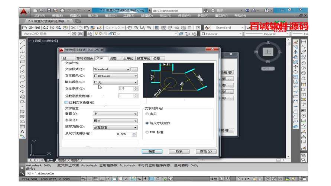Choose the Polygon draw tool
The width and height of the screenshot is (331, 186).
[x=22, y=57]
